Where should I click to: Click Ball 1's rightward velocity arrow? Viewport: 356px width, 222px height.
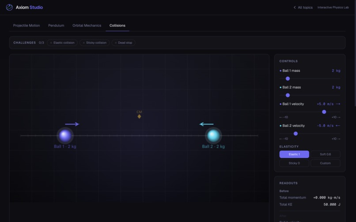click(x=72, y=124)
